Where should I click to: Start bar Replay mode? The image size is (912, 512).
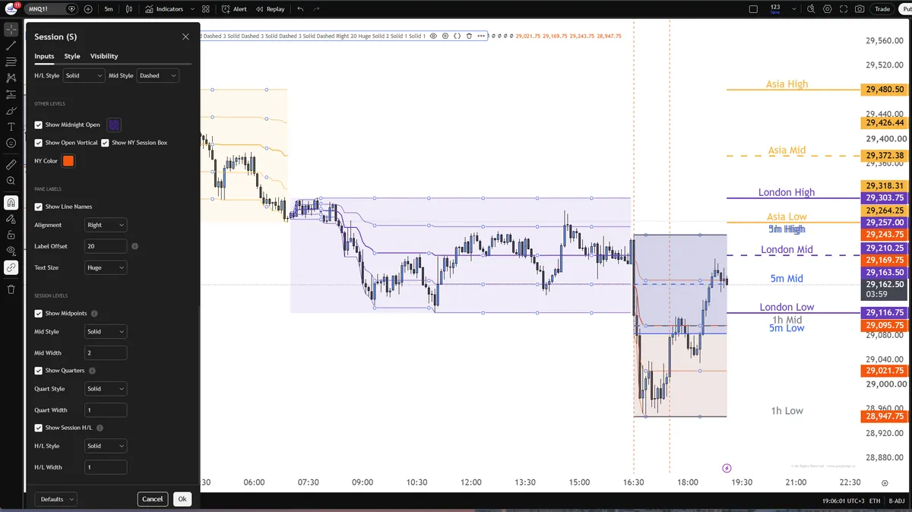271,9
